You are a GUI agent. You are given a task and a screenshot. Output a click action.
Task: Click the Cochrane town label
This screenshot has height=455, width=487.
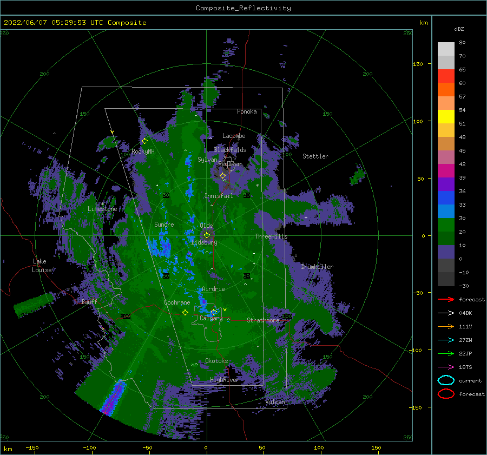pos(177,302)
